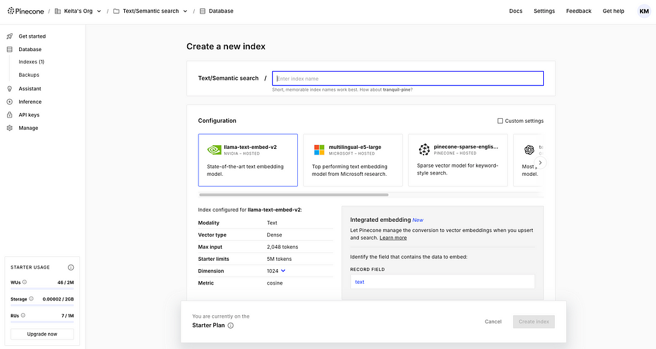
Task: Open Get started in sidebar
Action: click(x=32, y=36)
